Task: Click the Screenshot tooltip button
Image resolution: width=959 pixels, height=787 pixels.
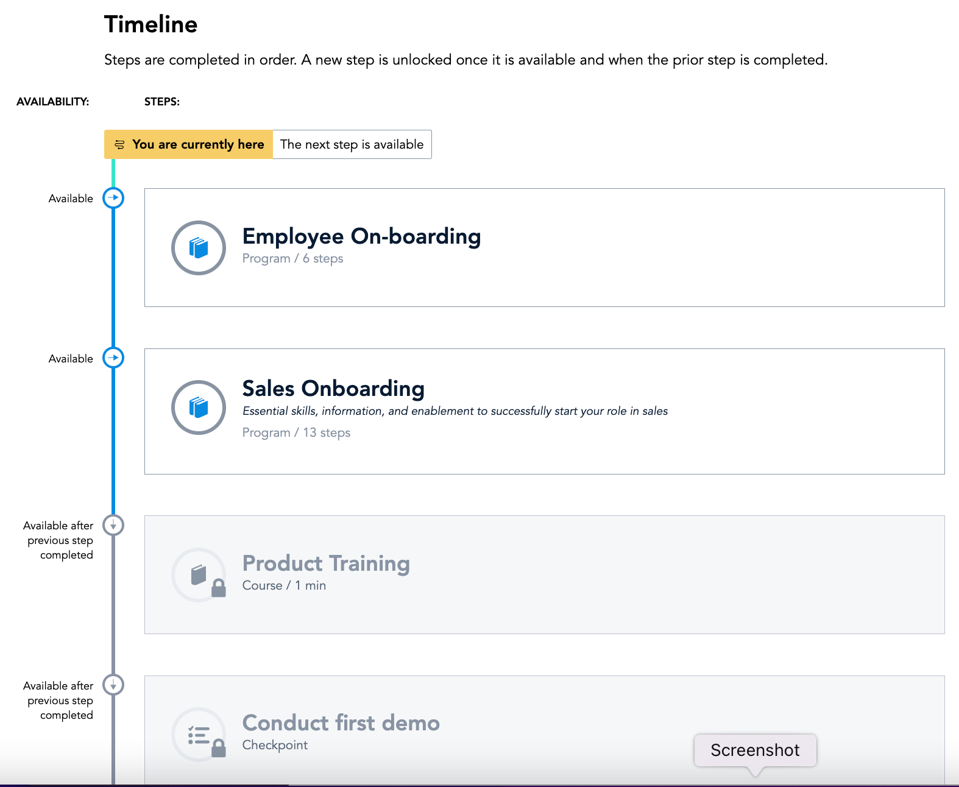Action: click(755, 750)
